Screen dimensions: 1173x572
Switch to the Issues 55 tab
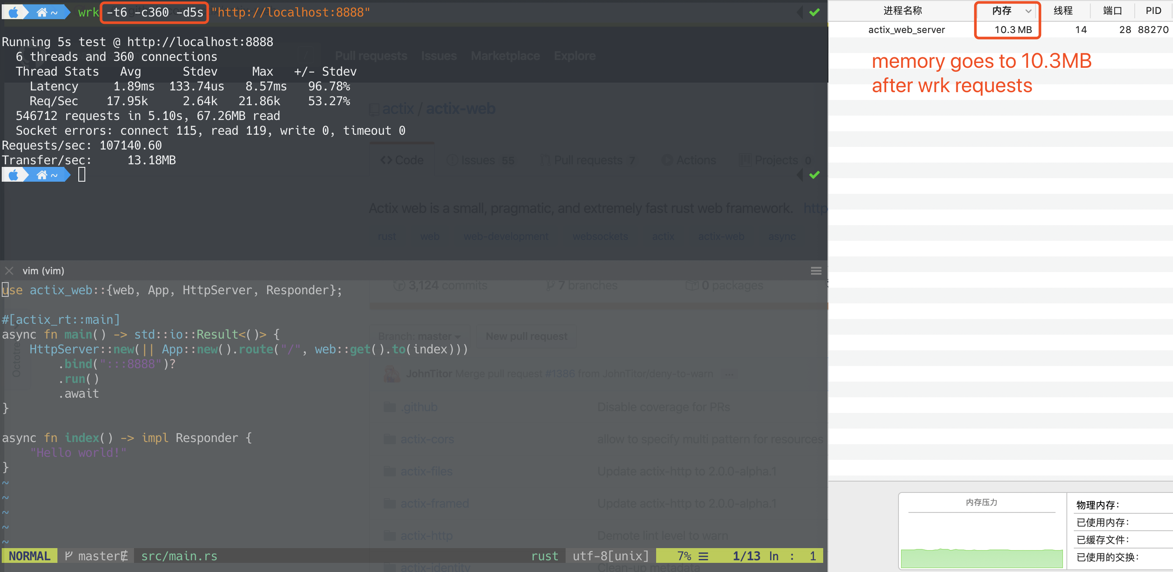pyautogui.click(x=480, y=160)
